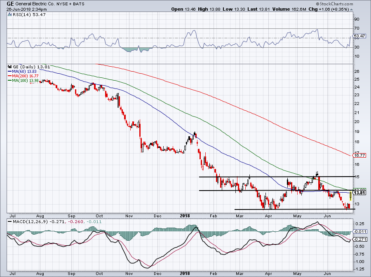Image resolution: width=371 pixels, height=277 pixels.
Task: Click the Jun label under the MACD panel
Action: click(x=327, y=273)
